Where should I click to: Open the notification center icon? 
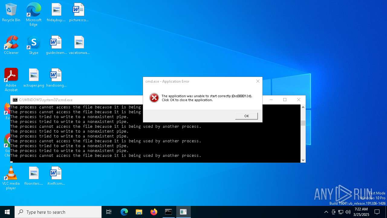(x=377, y=212)
